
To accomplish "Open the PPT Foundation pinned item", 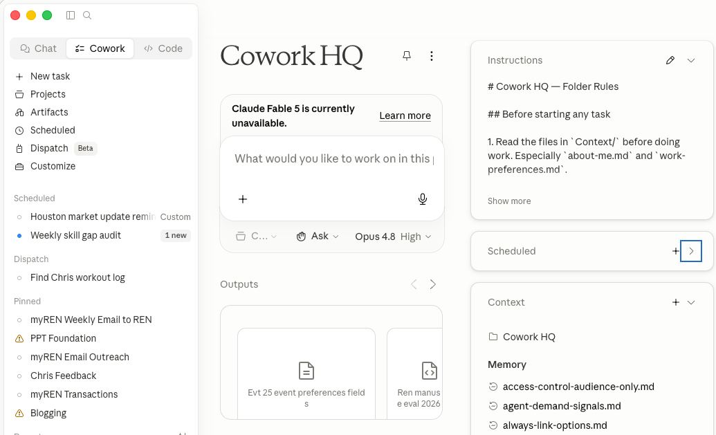I will click(x=64, y=339).
